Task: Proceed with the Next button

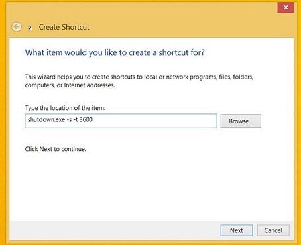Action: 237,230
